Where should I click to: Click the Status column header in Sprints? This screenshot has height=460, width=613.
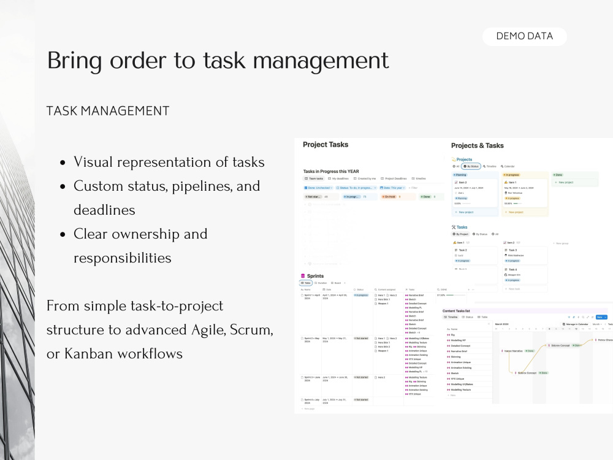coord(359,290)
